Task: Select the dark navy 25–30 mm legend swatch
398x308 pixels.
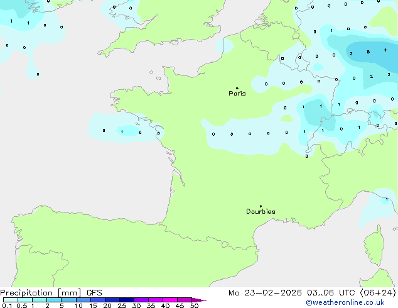Action: (x=127, y=300)
